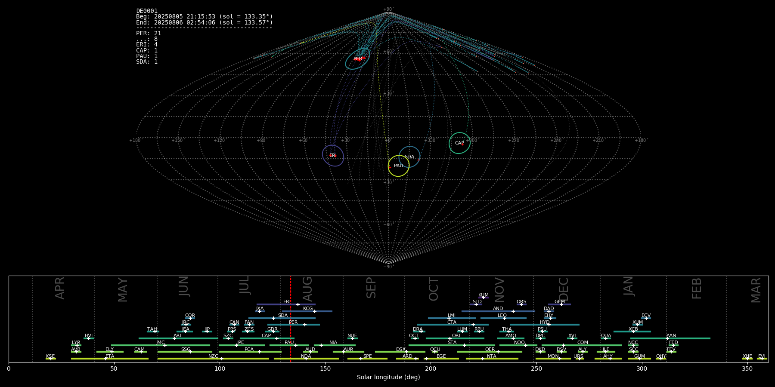This screenshot has width=775, height=387.
Task: Click the -90 south pole label
Action: [388, 267]
